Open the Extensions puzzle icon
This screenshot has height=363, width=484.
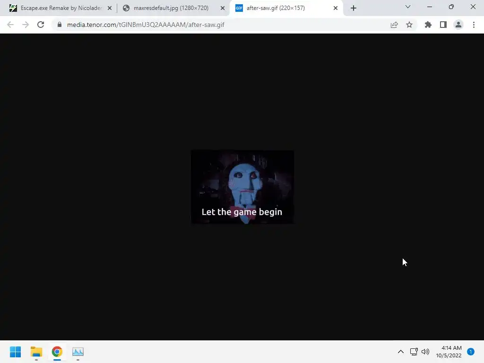pos(428,25)
